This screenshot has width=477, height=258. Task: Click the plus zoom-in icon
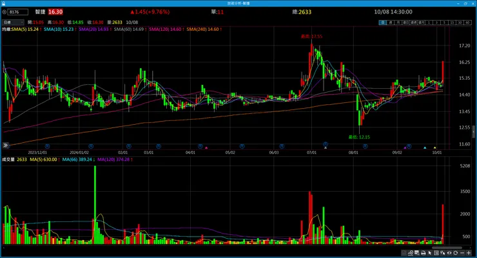click(x=469, y=253)
